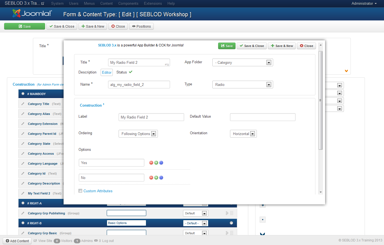The height and width of the screenshot is (245, 384).
Task: Open the Administrator user menu
Action: [x=364, y=3]
